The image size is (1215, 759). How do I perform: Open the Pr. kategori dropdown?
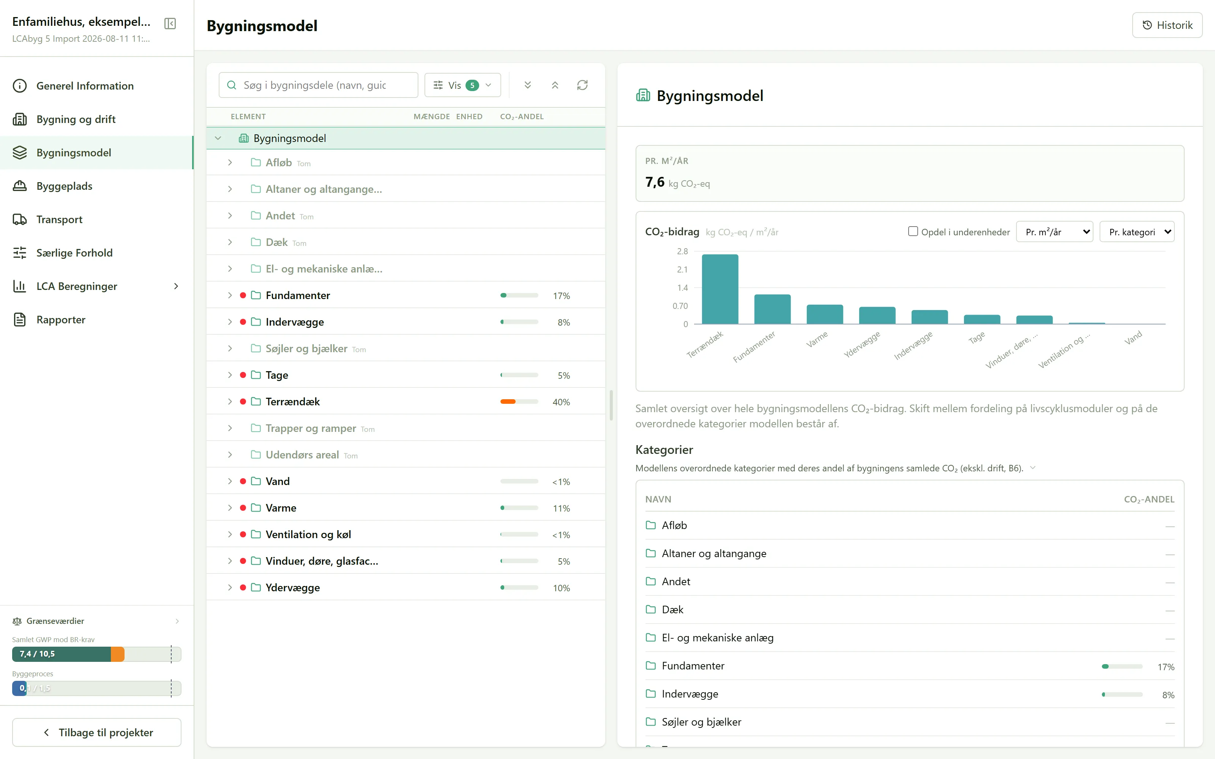coord(1137,232)
